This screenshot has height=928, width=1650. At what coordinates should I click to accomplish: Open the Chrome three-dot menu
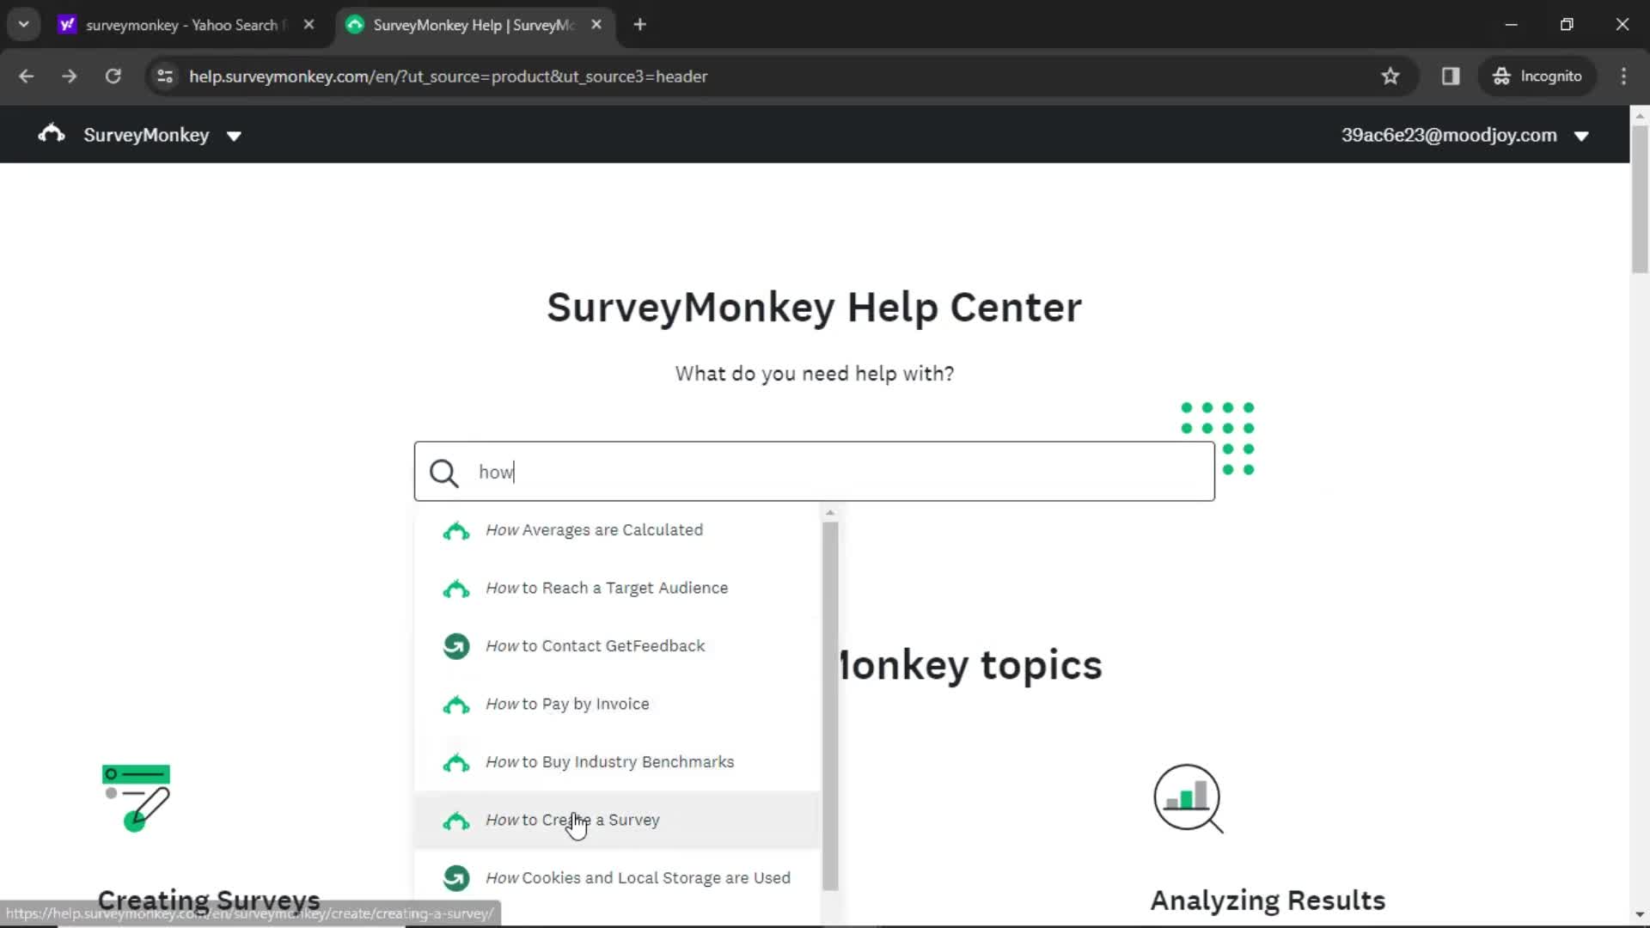click(x=1623, y=76)
